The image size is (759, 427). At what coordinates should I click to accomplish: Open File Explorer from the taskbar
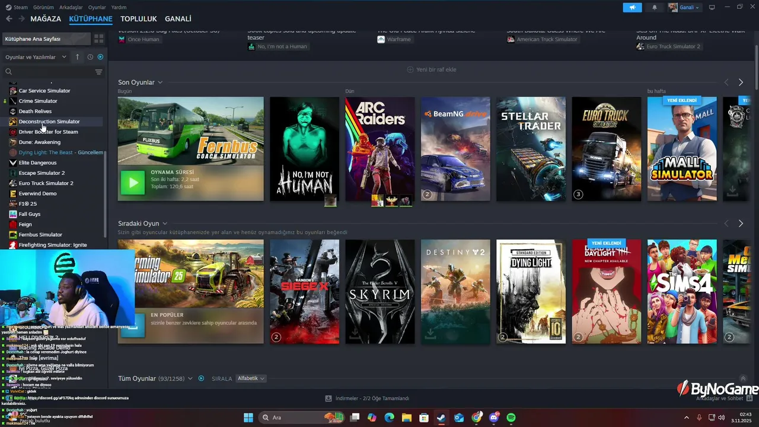(x=407, y=418)
